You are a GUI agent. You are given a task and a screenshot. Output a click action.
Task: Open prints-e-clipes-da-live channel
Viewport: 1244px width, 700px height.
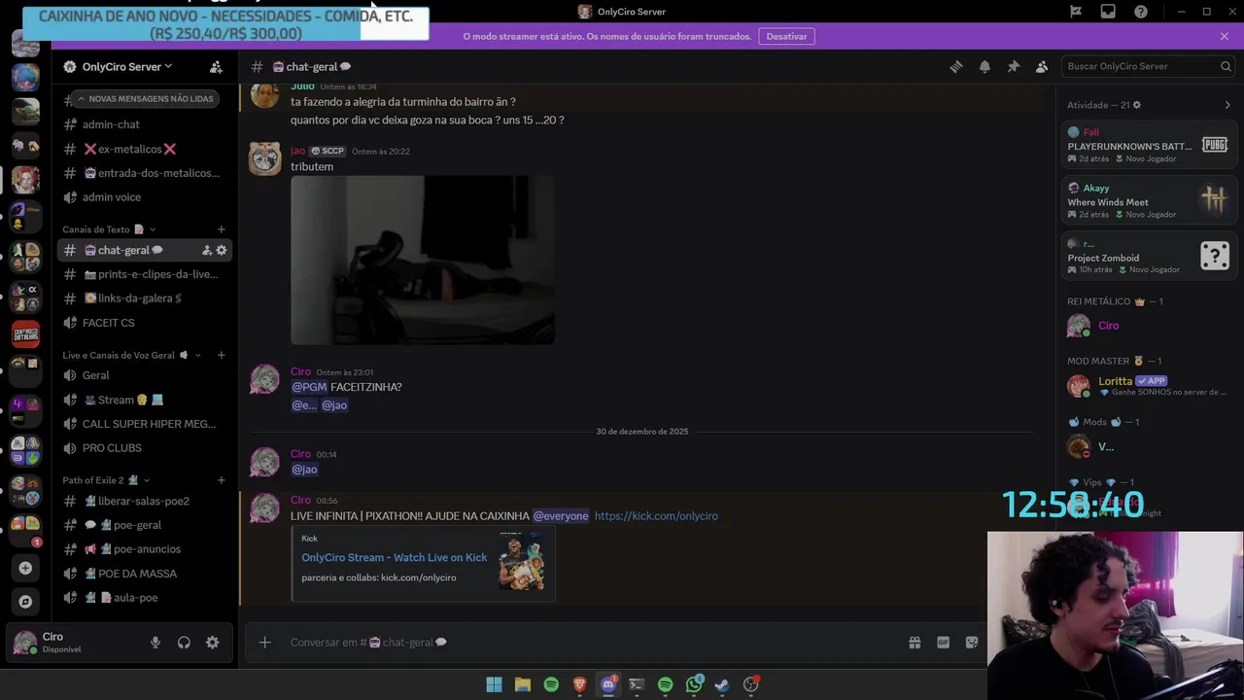(144, 274)
